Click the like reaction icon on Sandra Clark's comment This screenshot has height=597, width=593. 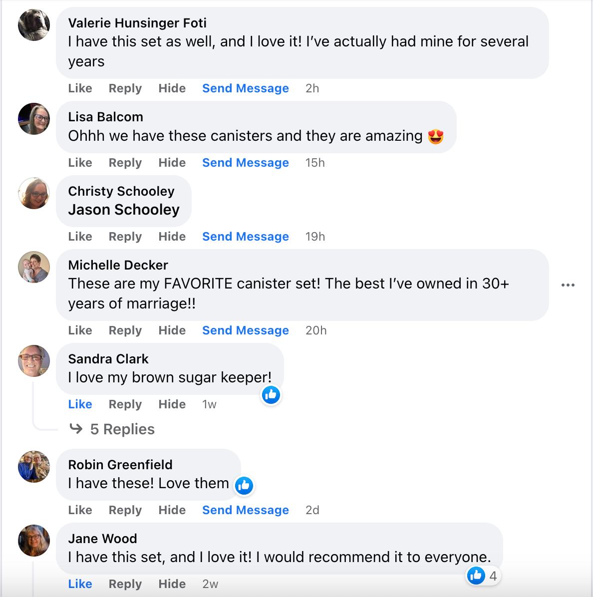tap(271, 395)
